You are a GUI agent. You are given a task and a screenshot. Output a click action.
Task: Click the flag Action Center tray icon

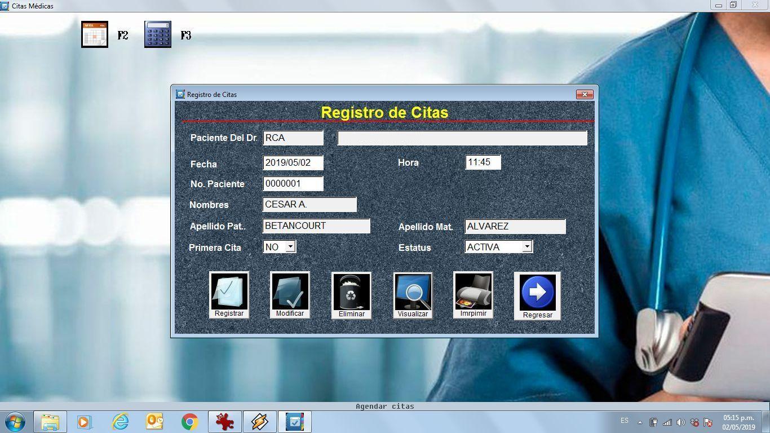(x=708, y=422)
